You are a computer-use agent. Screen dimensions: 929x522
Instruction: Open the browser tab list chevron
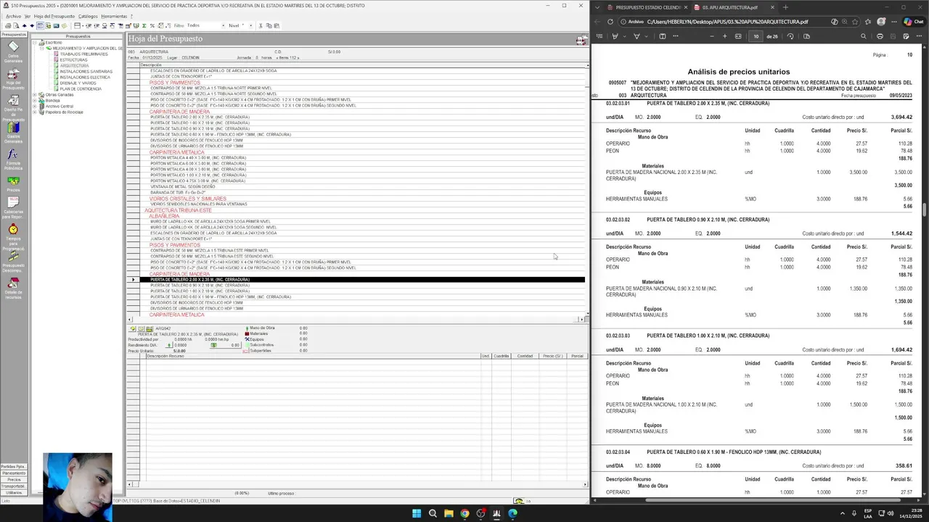(598, 7)
